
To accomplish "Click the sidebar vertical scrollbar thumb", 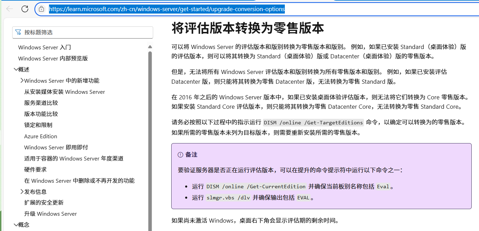I will pyautogui.click(x=150, y=141).
